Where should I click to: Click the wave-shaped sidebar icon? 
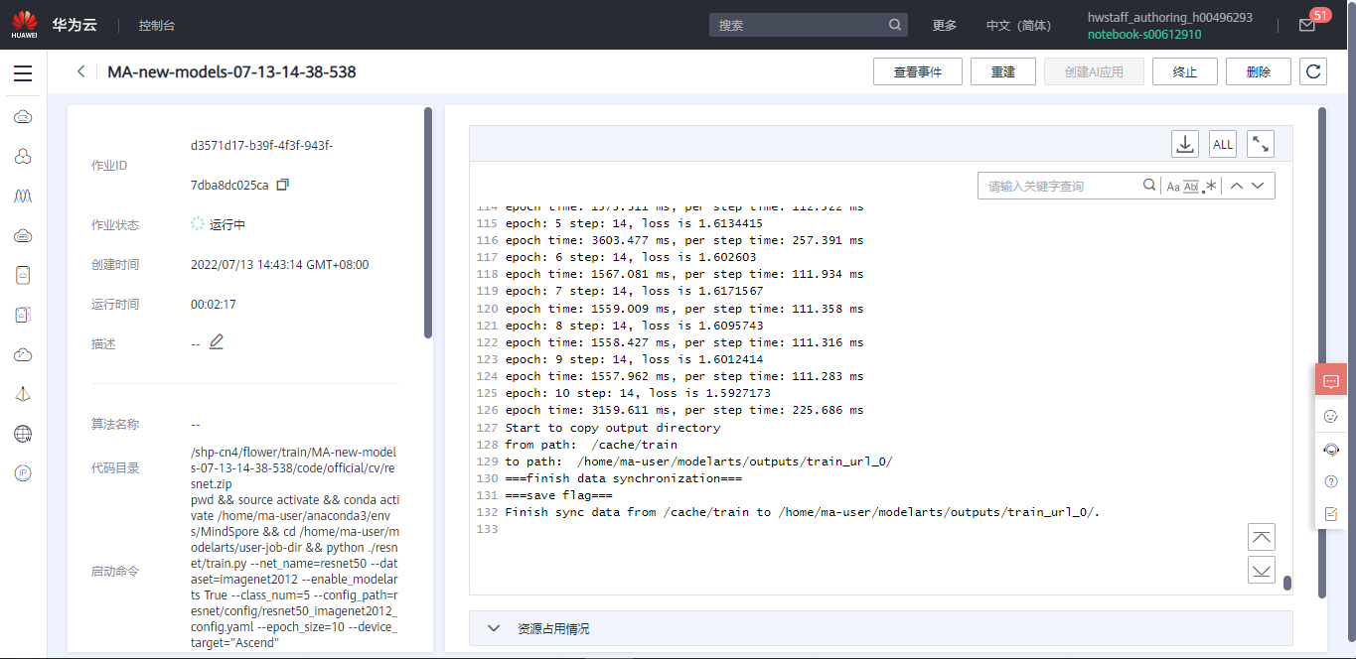point(23,197)
